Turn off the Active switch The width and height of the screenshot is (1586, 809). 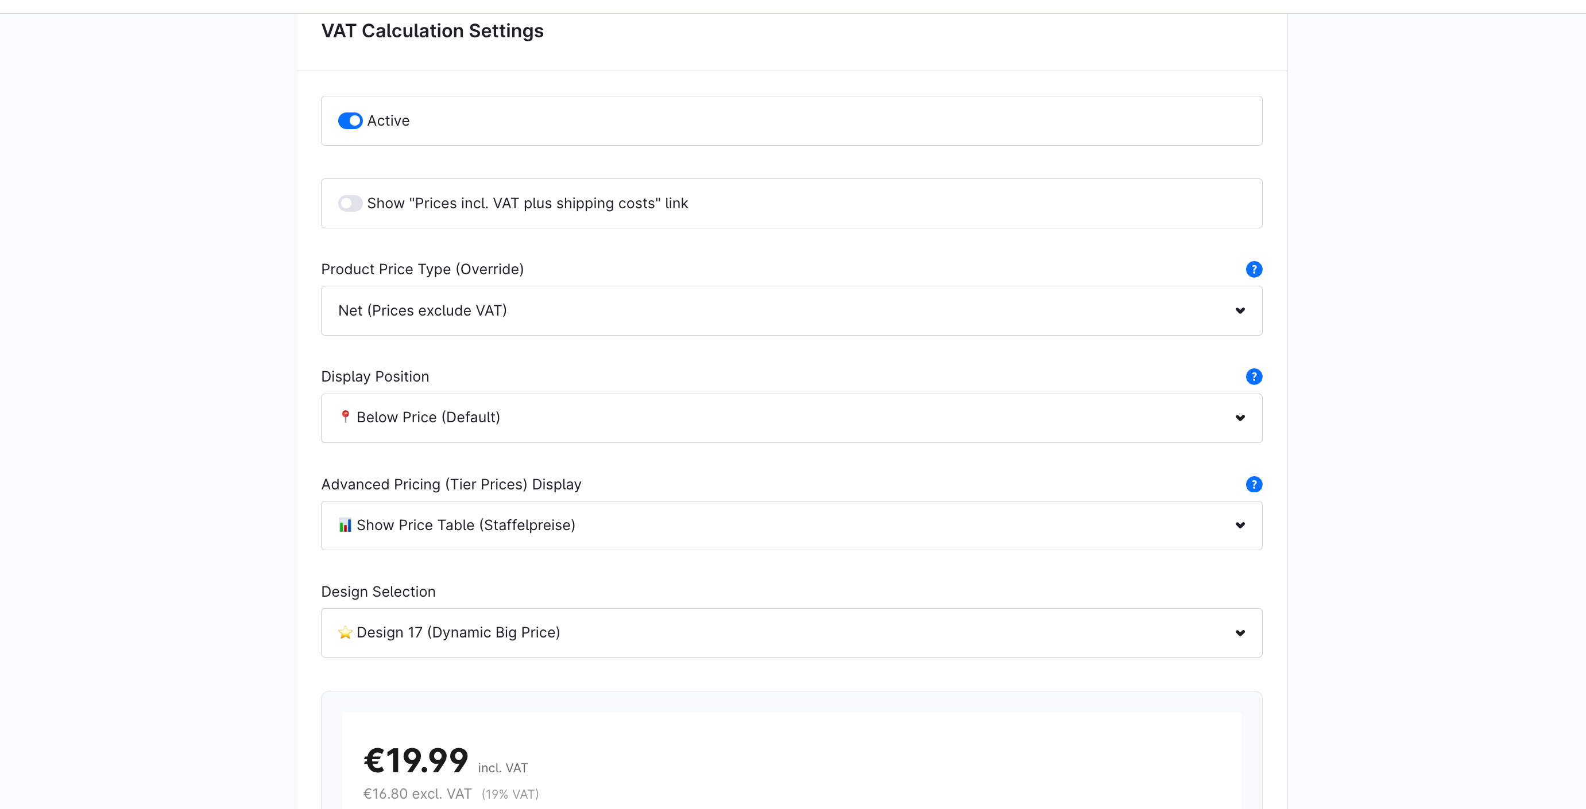[350, 120]
